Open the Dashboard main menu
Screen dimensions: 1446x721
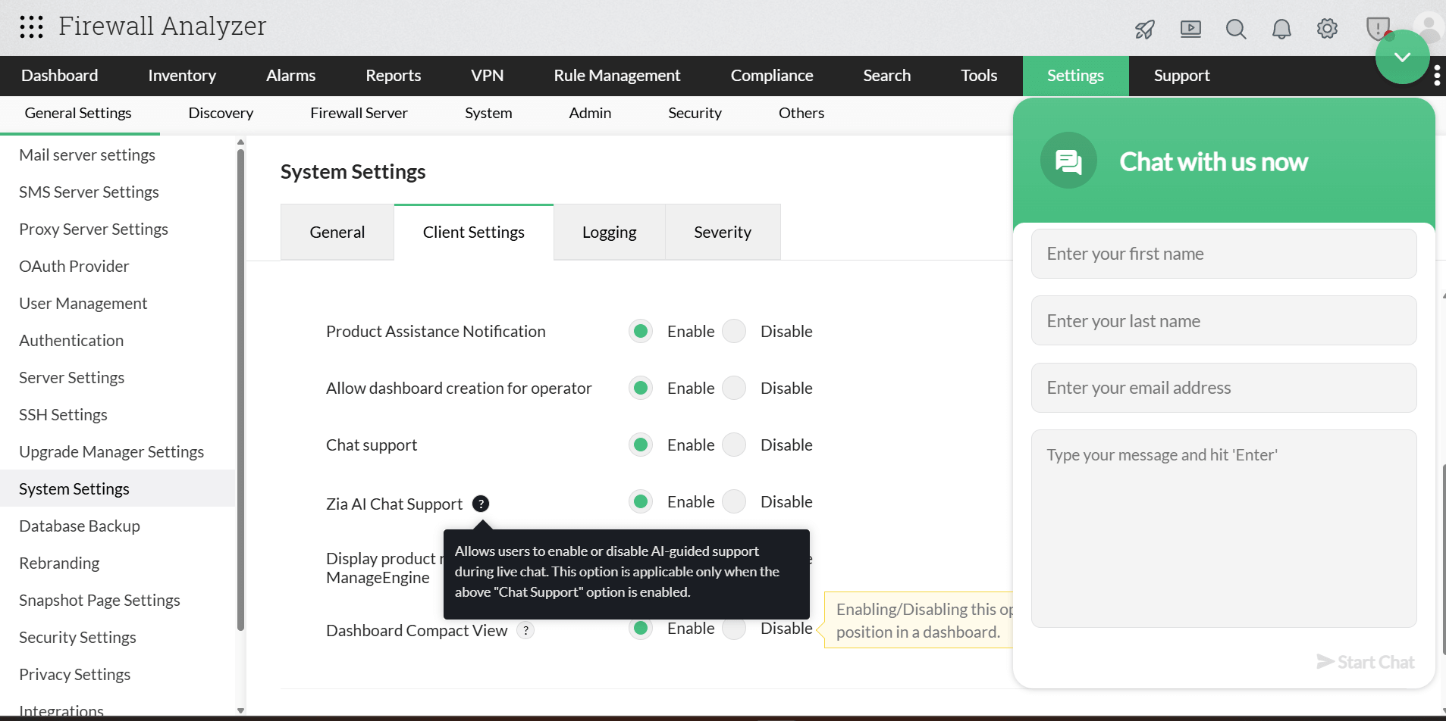coord(60,76)
